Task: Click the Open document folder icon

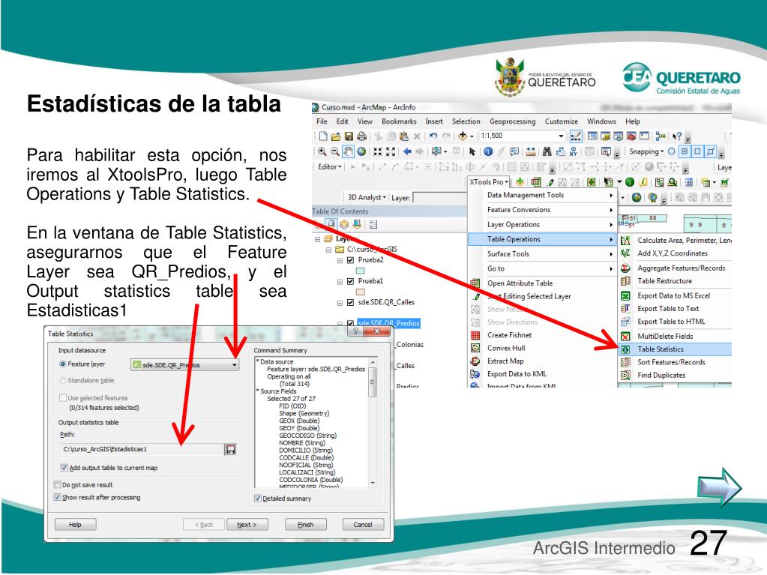Action: 336,136
